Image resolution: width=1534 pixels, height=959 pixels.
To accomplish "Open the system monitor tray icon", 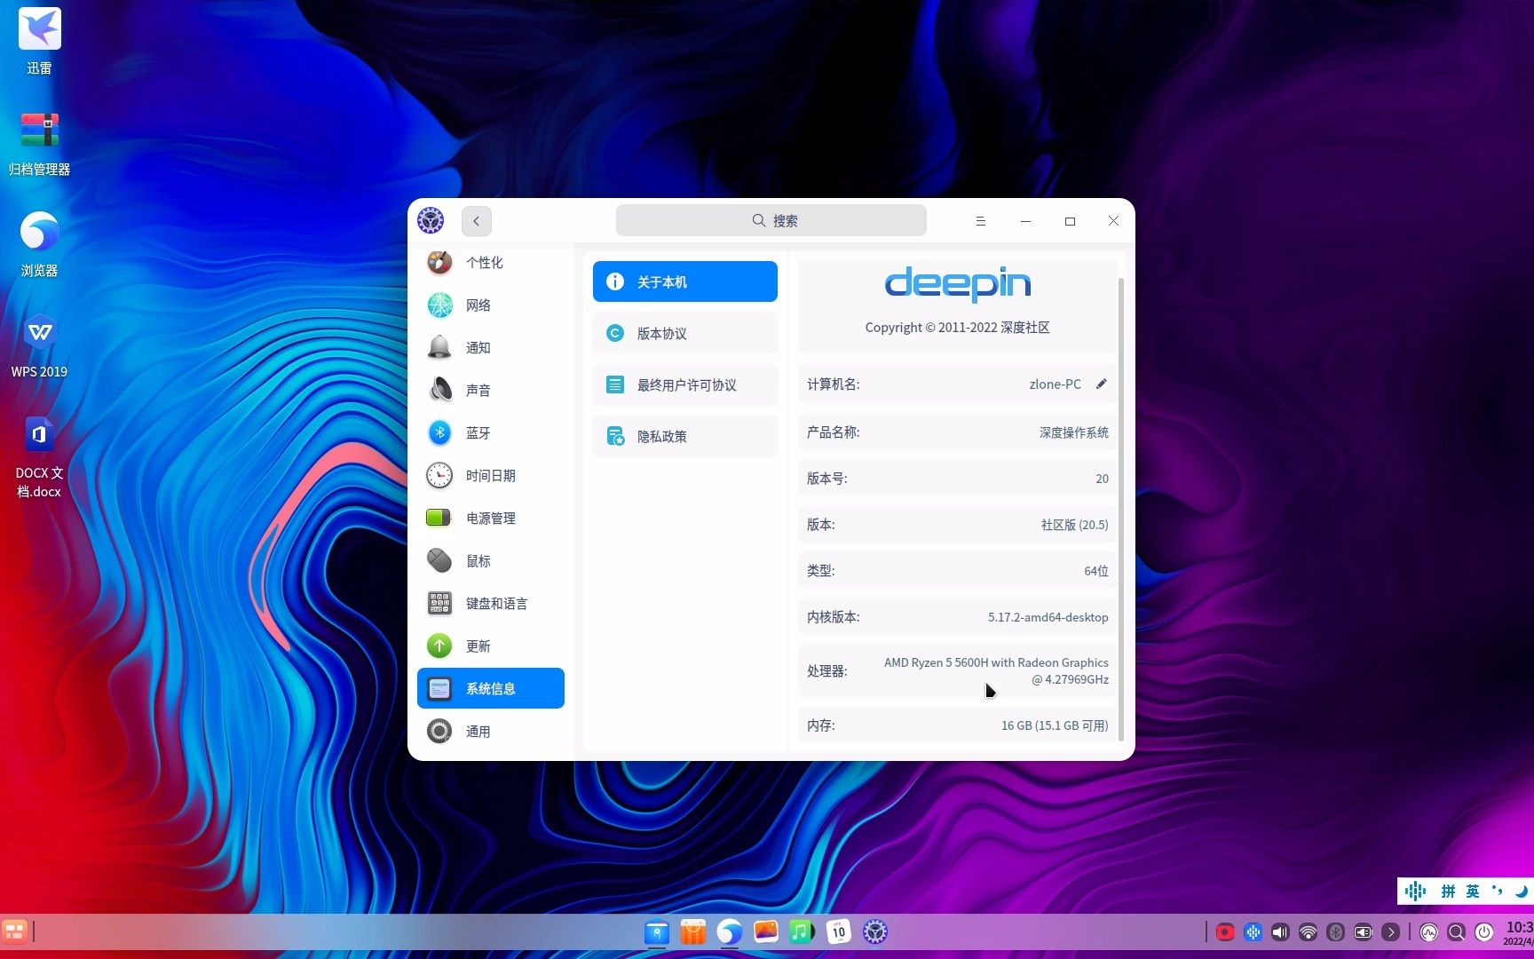I will (x=1428, y=931).
